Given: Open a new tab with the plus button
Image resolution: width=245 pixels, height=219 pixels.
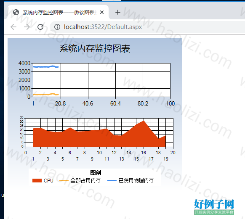Looking at the screenshot, I should pyautogui.click(x=118, y=12).
